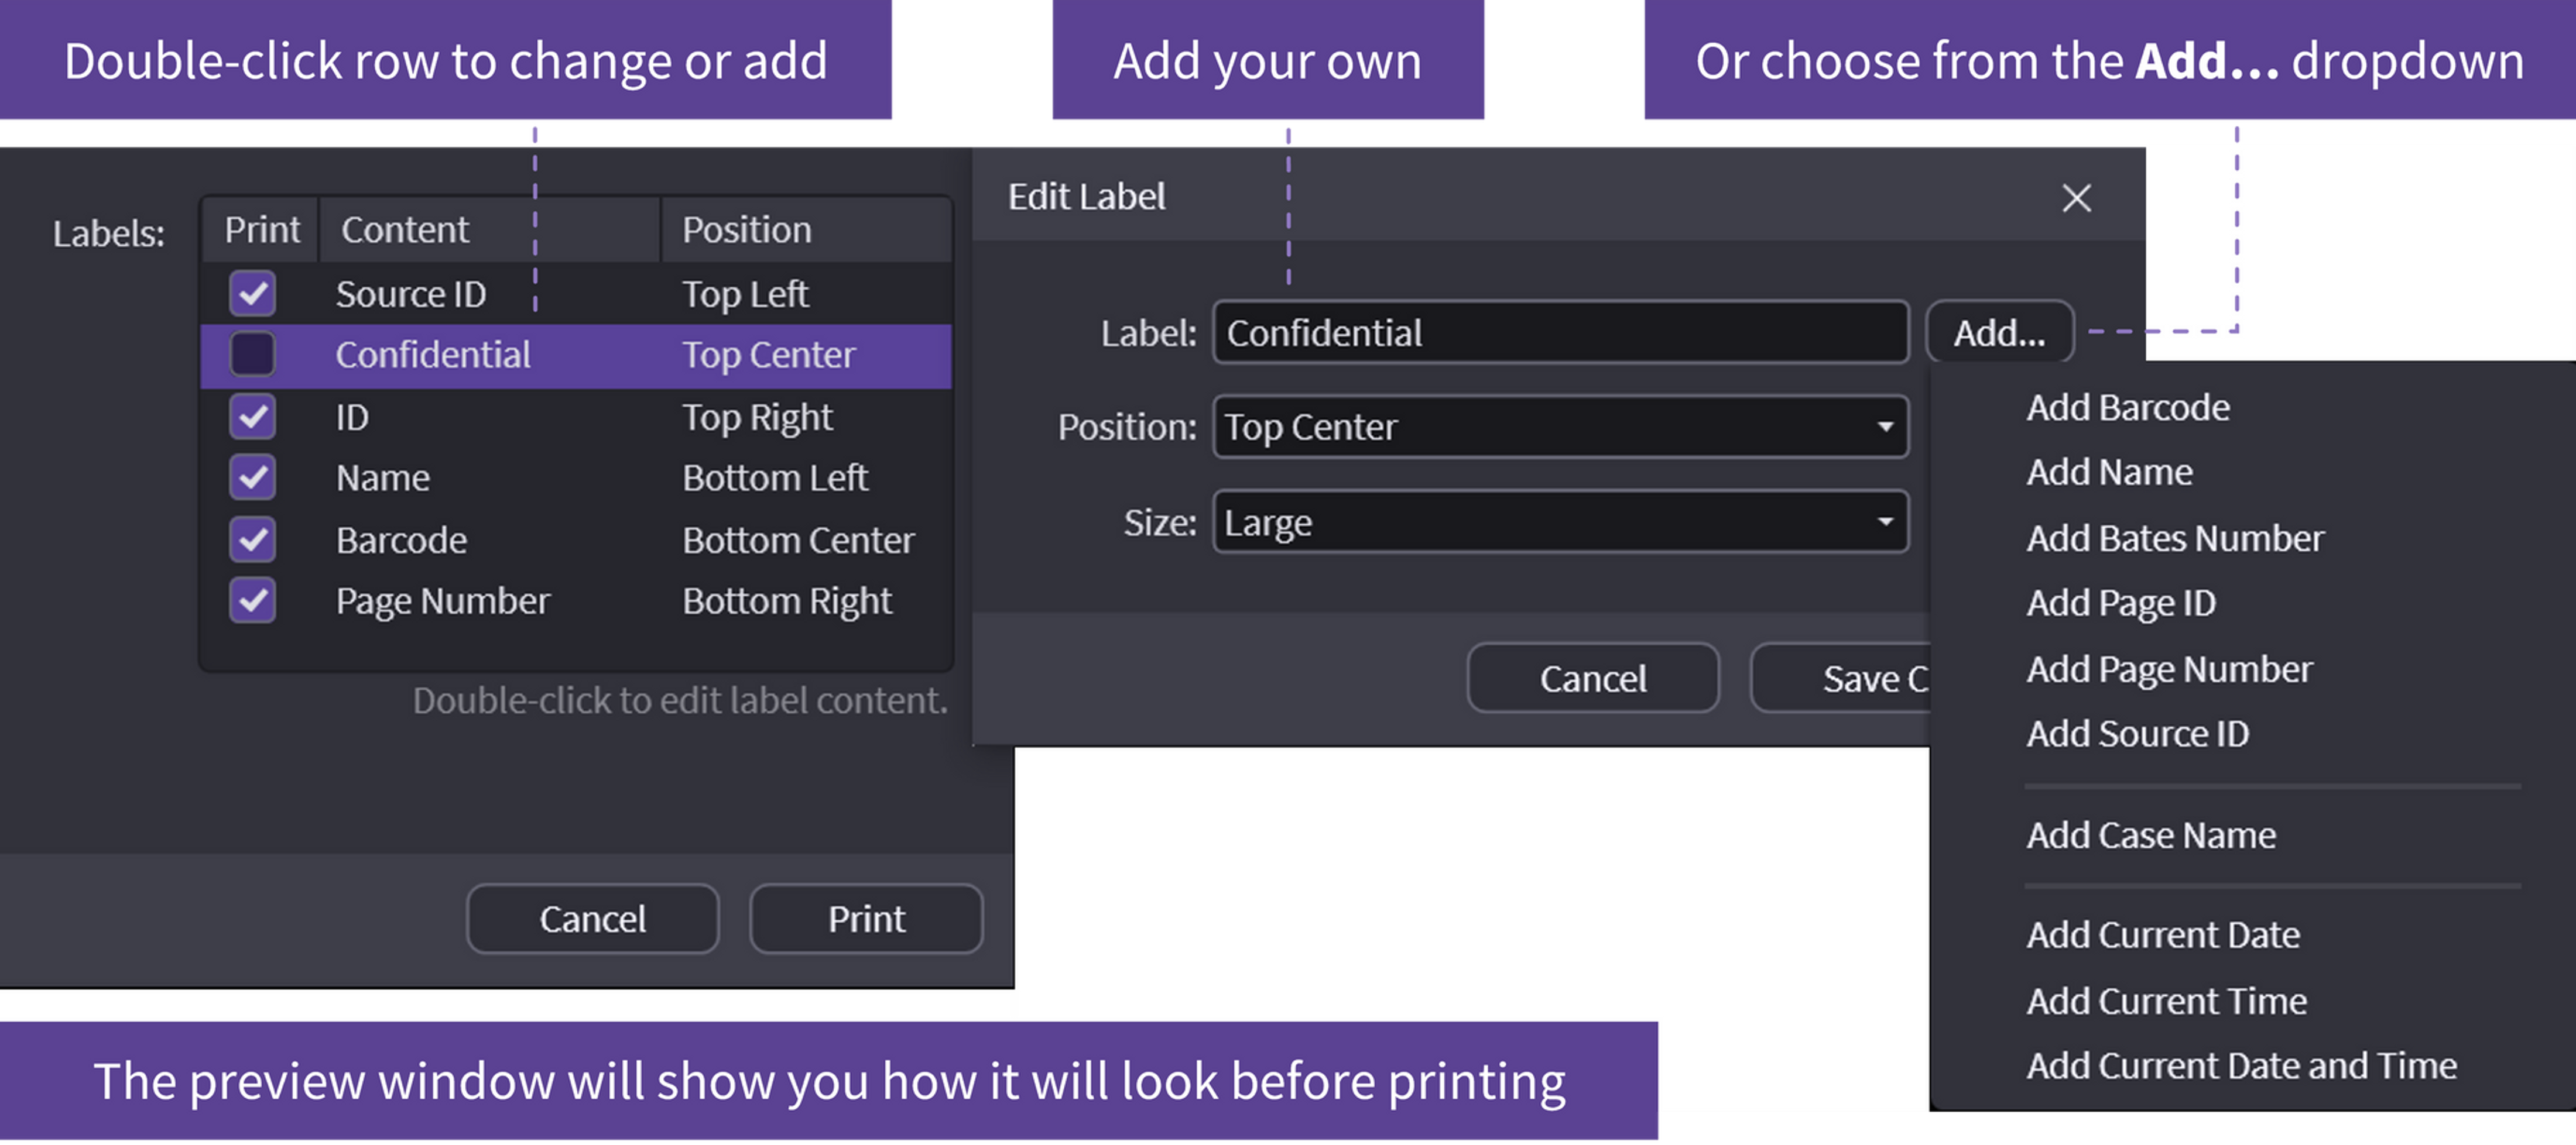Select Add Bates Number menu entry
The image size is (2576, 1145).
2174,538
